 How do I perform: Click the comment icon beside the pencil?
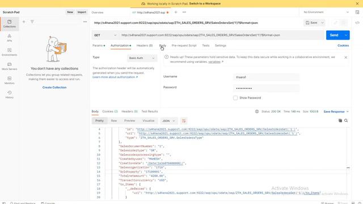pyautogui.click(x=344, y=23)
